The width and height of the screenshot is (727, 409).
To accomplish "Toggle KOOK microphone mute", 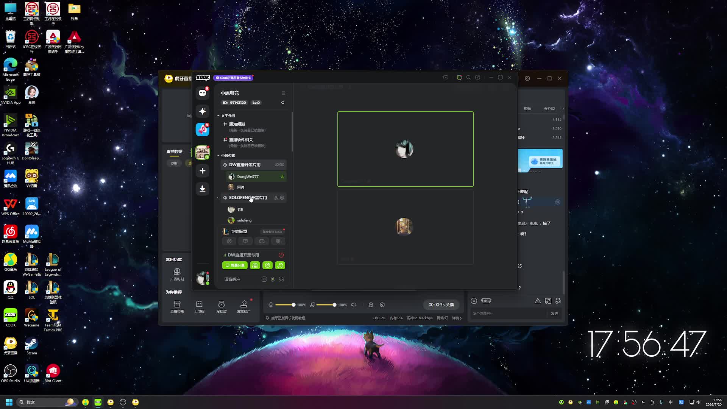I will [272, 279].
